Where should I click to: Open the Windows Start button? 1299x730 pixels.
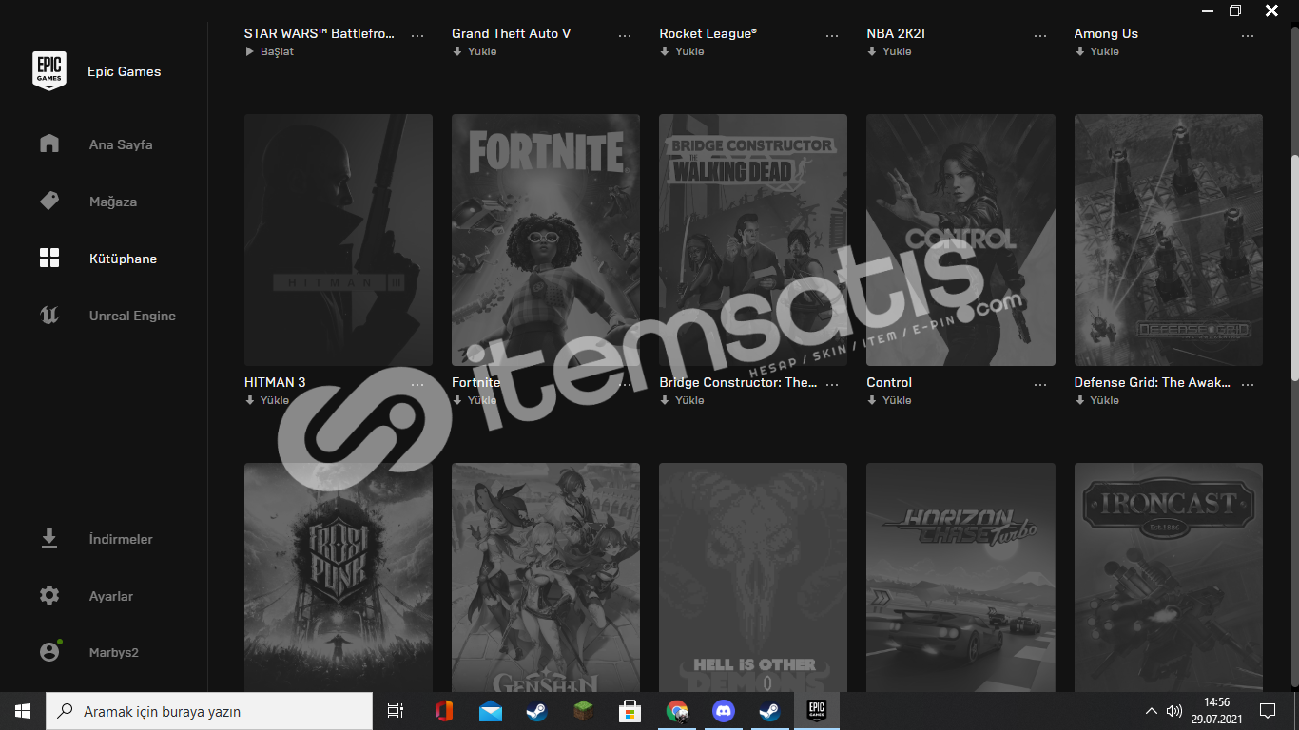coord(23,711)
